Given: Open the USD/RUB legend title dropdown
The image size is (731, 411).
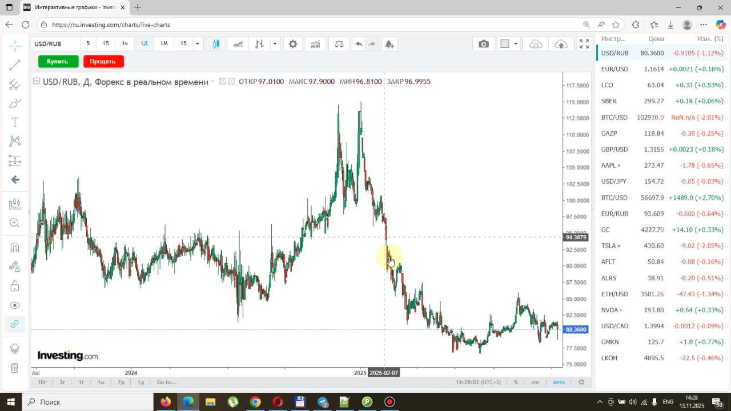Looking at the screenshot, I should (212, 82).
